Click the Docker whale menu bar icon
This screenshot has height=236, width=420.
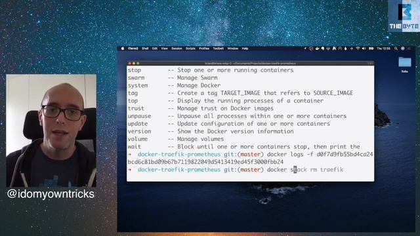(317, 49)
